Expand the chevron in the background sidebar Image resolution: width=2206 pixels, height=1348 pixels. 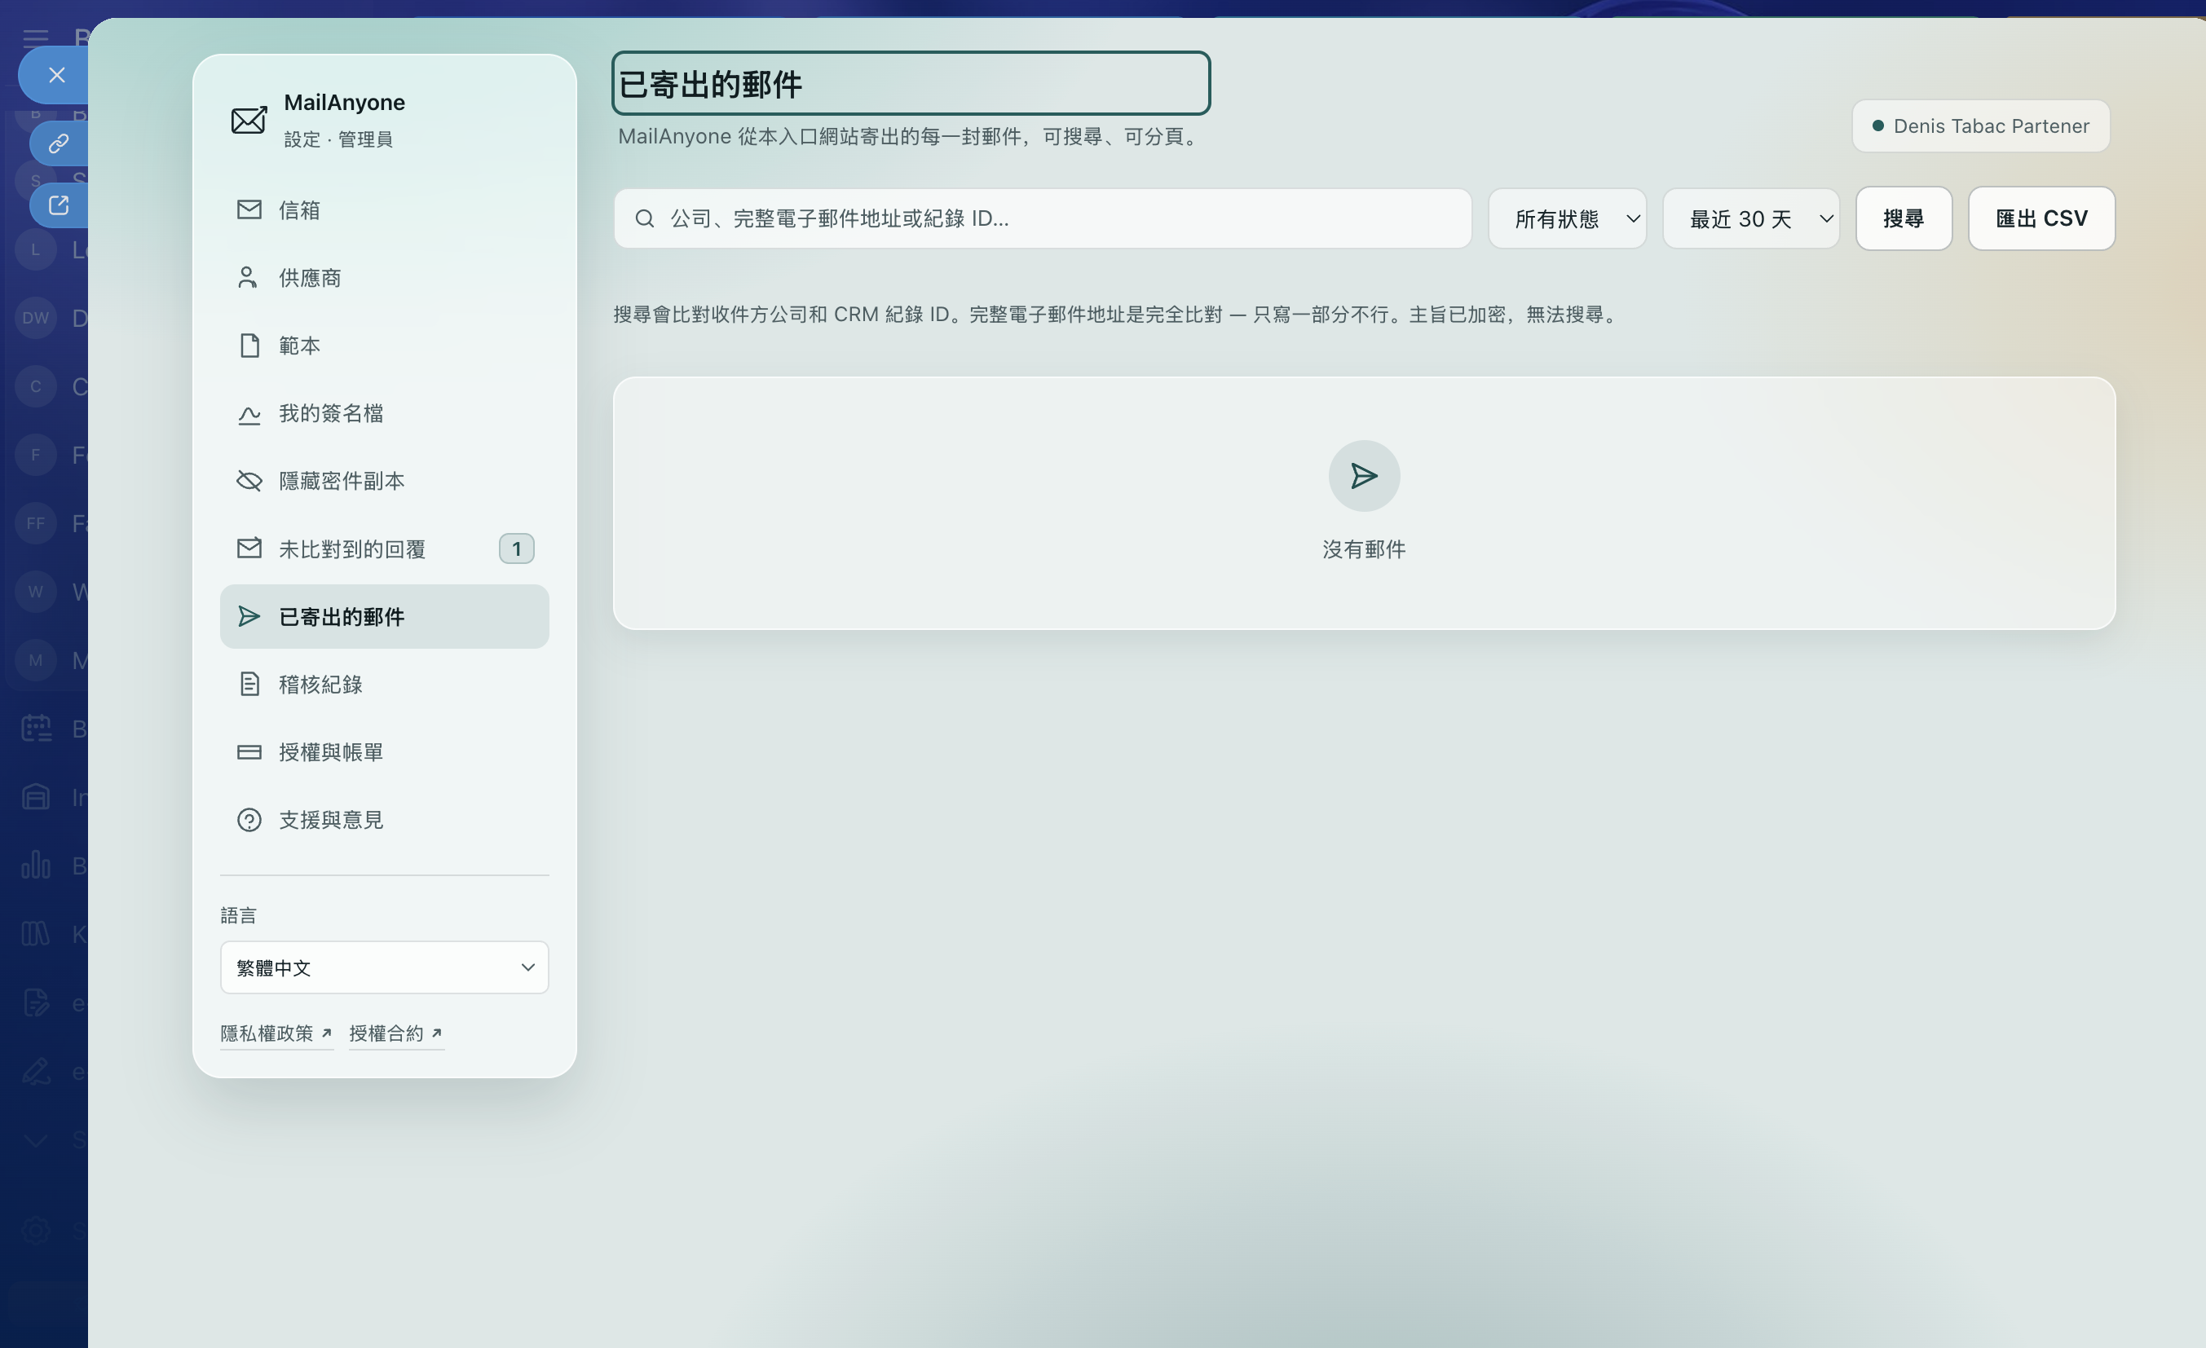tap(36, 1140)
